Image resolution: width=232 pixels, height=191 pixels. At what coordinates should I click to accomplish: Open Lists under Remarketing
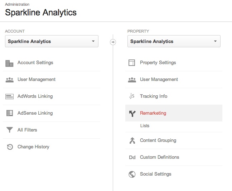pos(145,126)
